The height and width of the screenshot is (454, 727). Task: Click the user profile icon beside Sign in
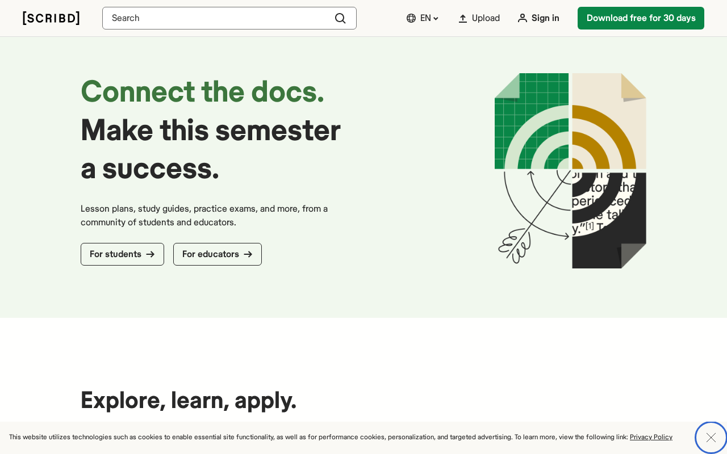point(523,18)
